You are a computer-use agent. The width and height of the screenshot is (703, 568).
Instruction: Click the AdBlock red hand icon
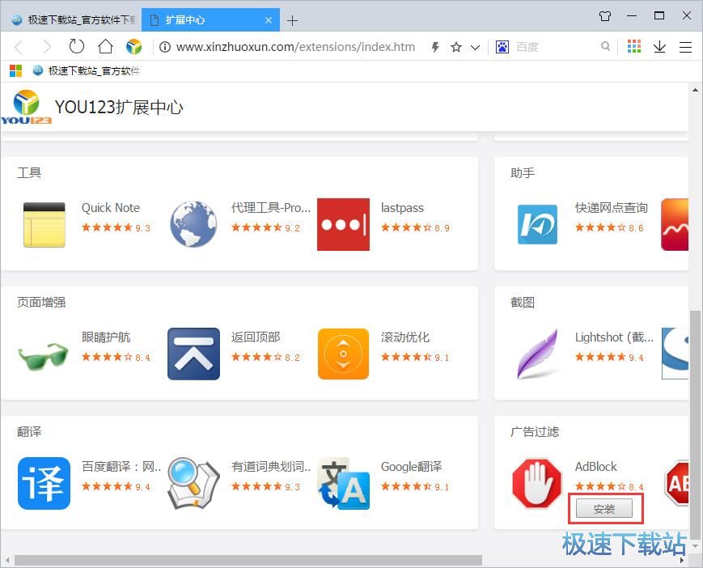(537, 483)
